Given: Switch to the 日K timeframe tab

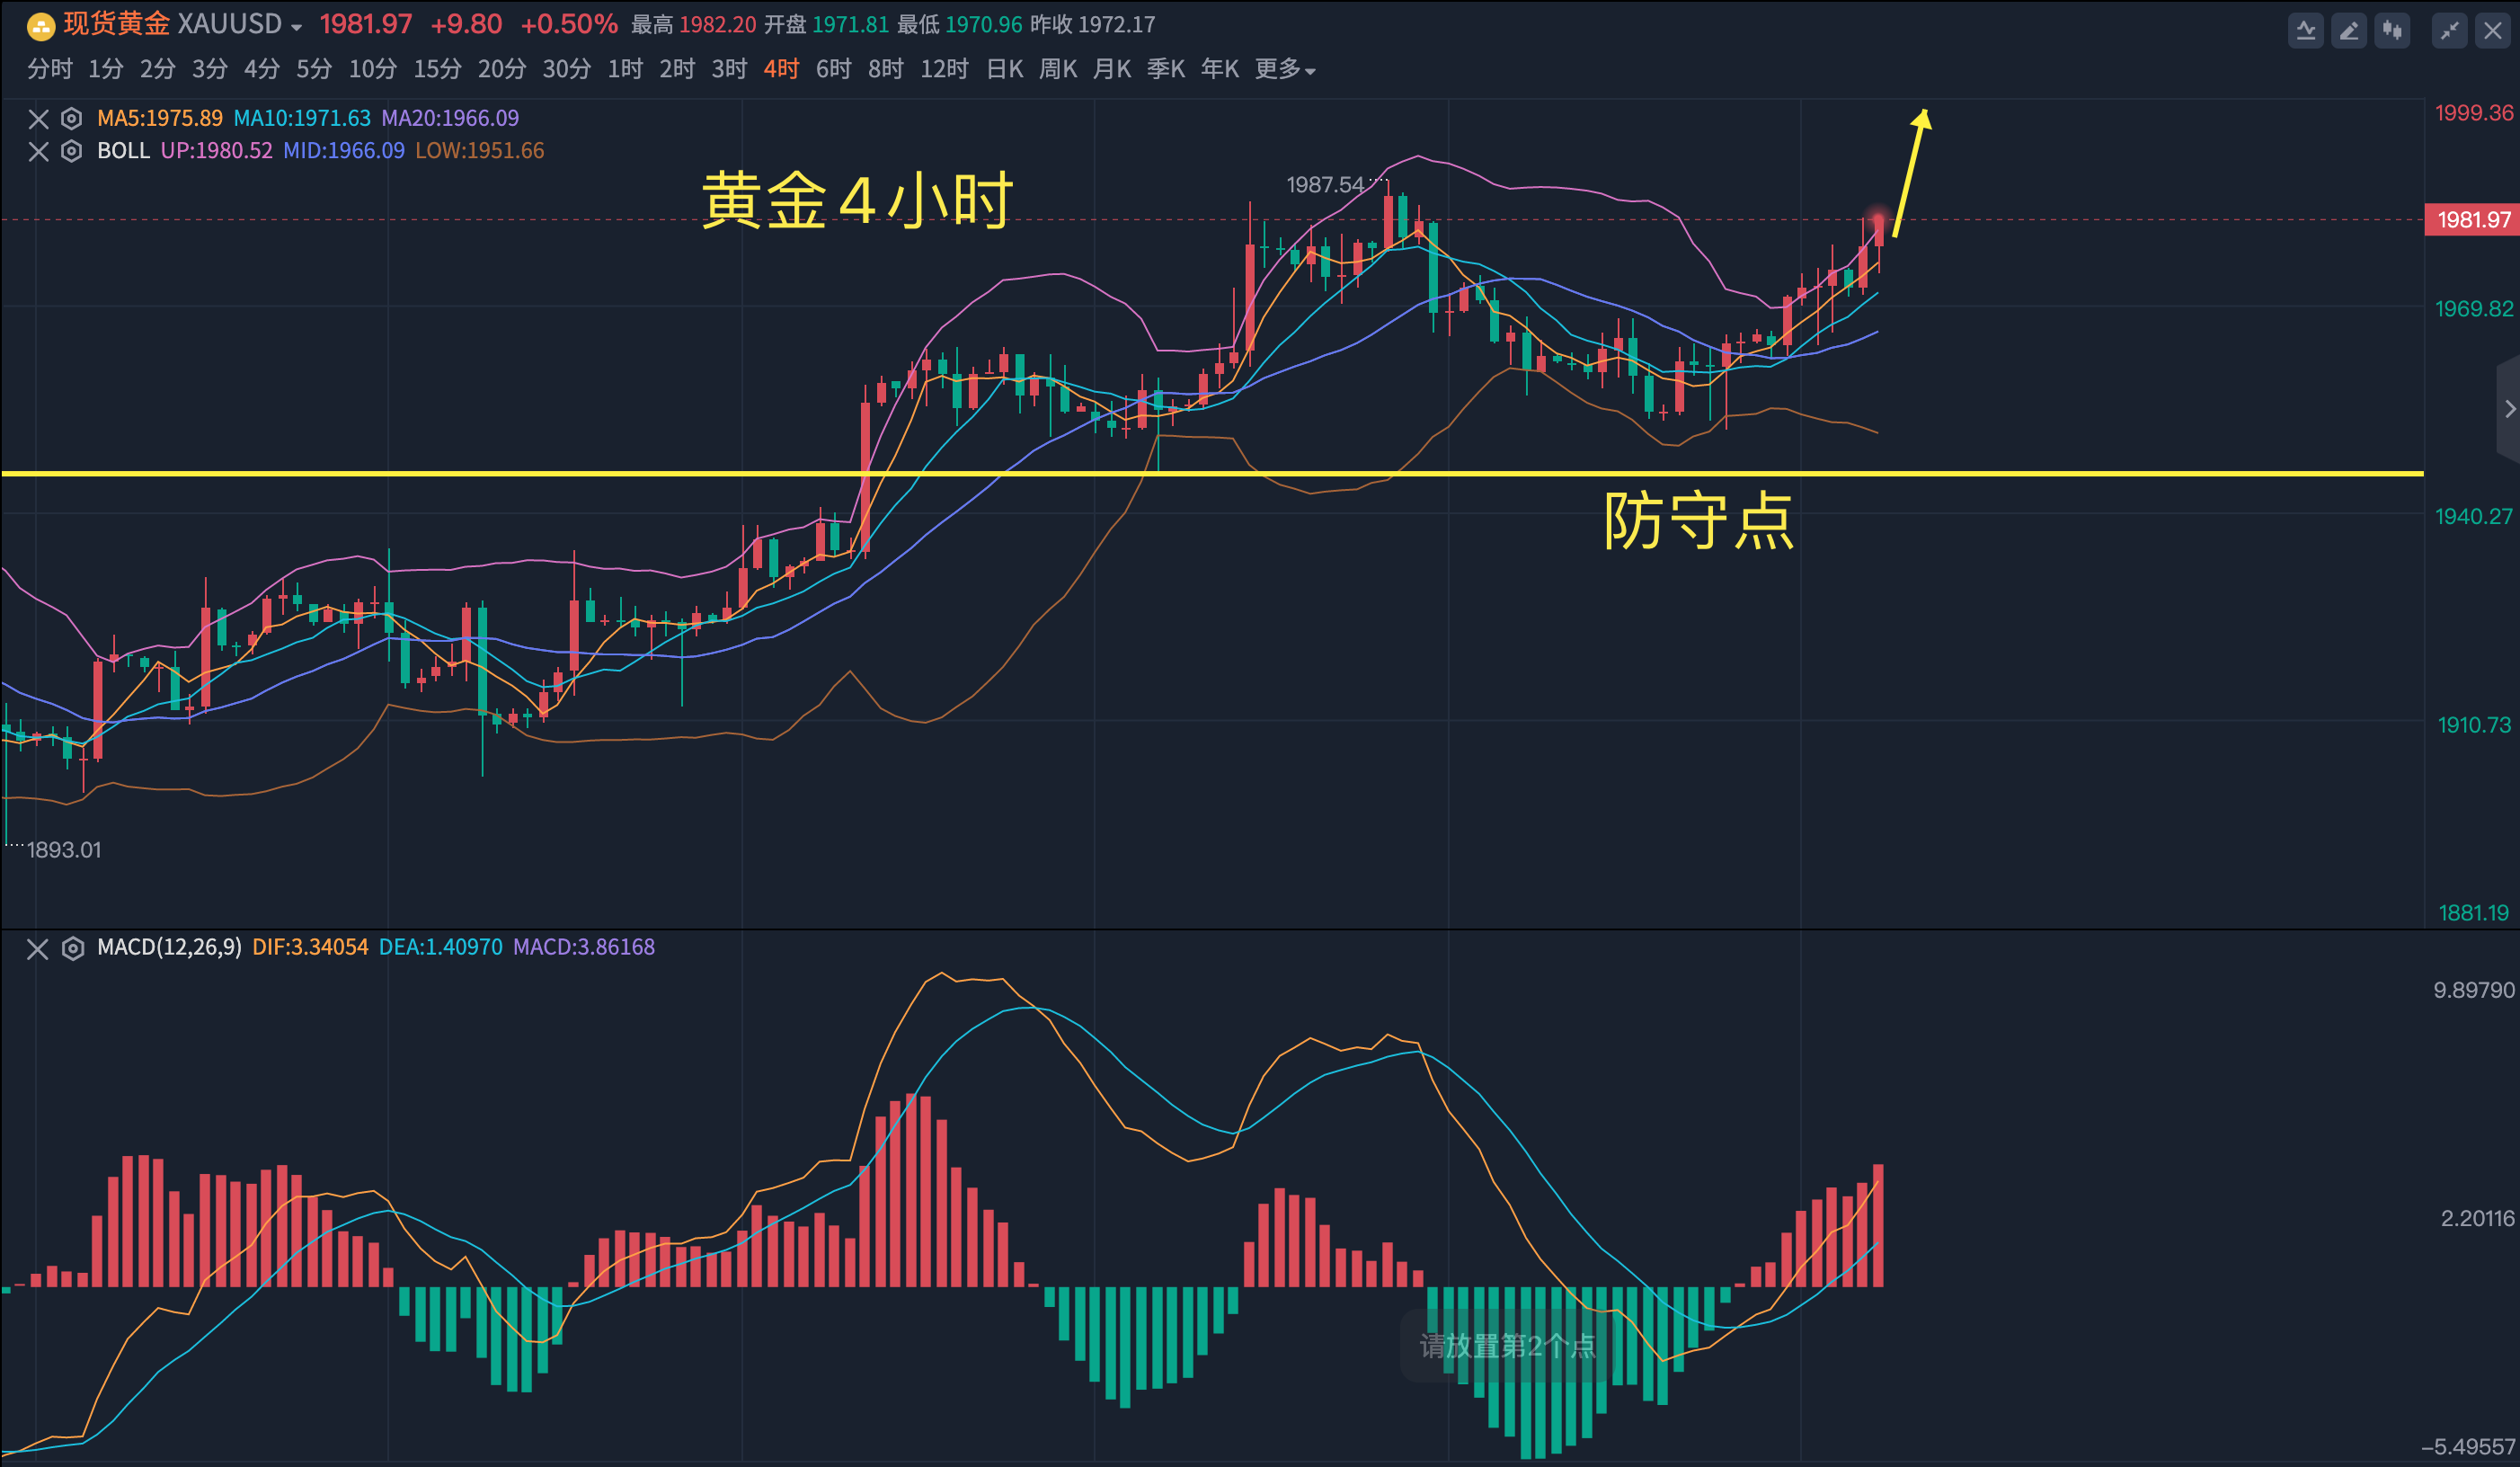Looking at the screenshot, I should pos(1004,69).
